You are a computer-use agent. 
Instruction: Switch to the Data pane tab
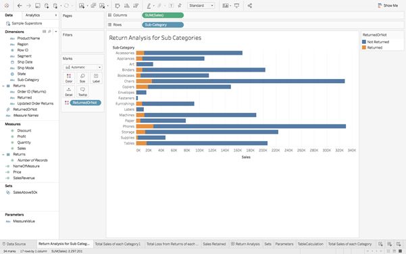coord(9,15)
